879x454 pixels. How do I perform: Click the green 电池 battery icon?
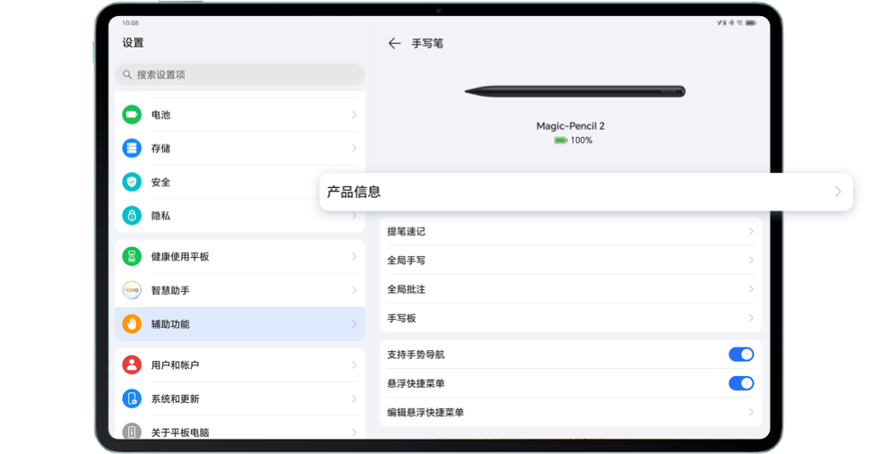(x=132, y=115)
